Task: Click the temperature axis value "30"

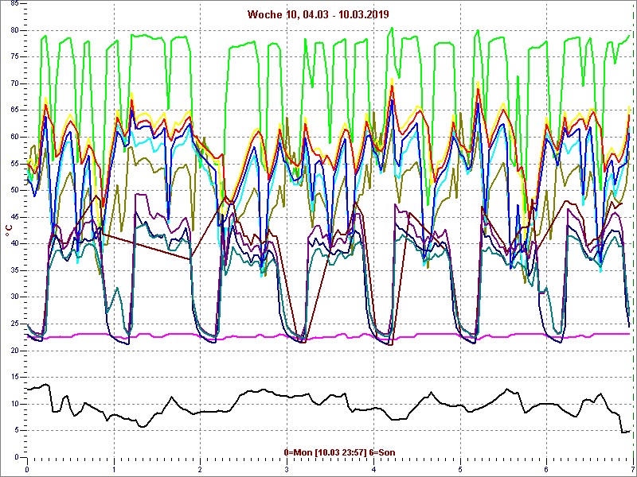Action: (x=14, y=297)
